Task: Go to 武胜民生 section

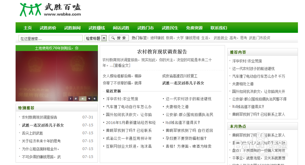Action: coord(170,28)
